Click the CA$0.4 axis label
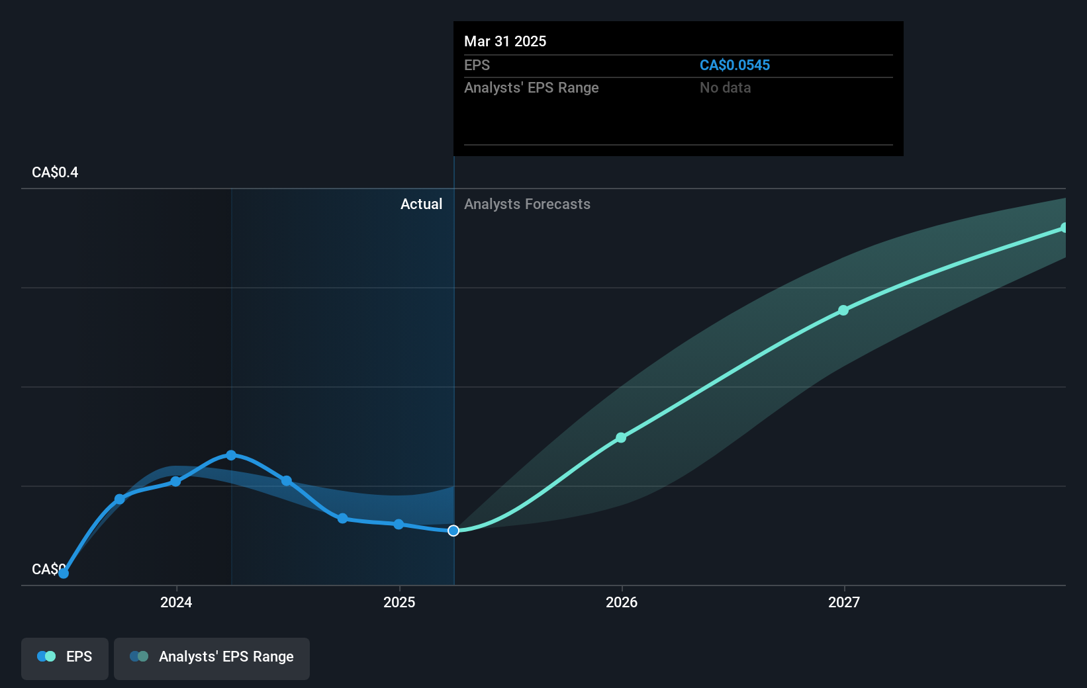This screenshot has height=688, width=1087. pos(54,172)
